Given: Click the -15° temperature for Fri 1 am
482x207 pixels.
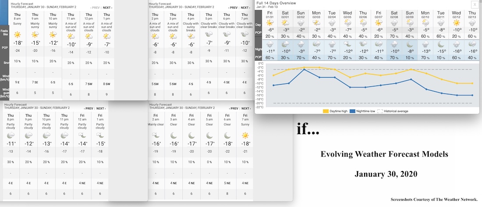Looking at the screenshot, I should (x=100, y=143).
